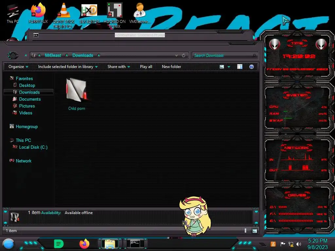Expand the breadcrumb dot after Downloads
This screenshot has width=335, height=251.
click(x=99, y=56)
